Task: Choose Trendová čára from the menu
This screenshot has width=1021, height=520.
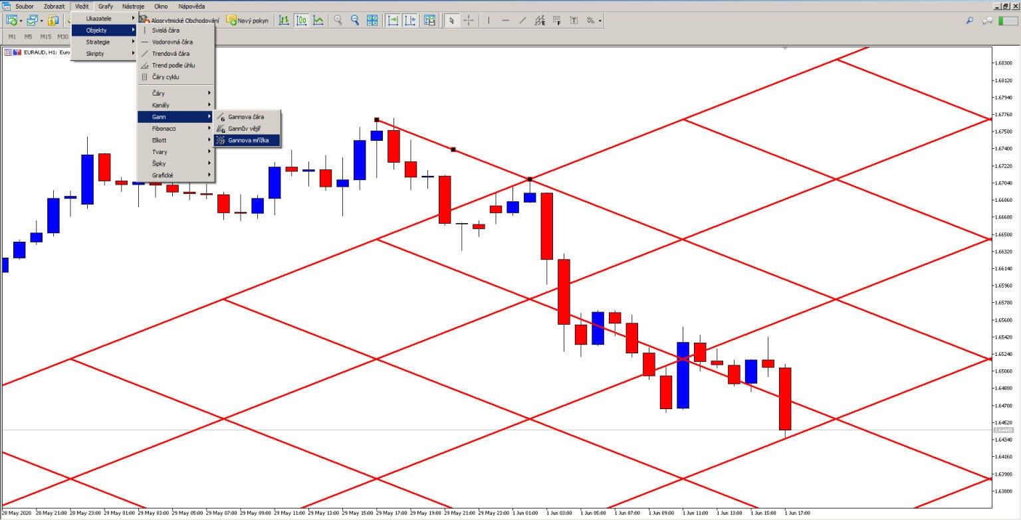Action: click(x=175, y=53)
